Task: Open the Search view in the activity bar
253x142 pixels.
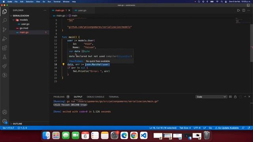Action: click(4, 21)
